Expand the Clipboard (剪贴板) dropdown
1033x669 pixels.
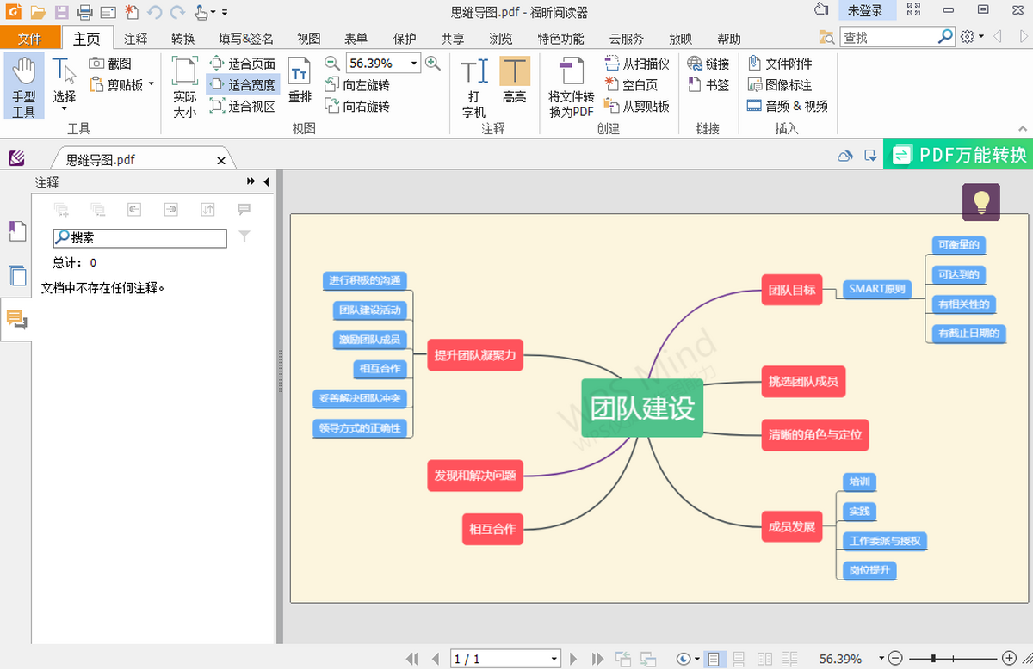[x=152, y=84]
